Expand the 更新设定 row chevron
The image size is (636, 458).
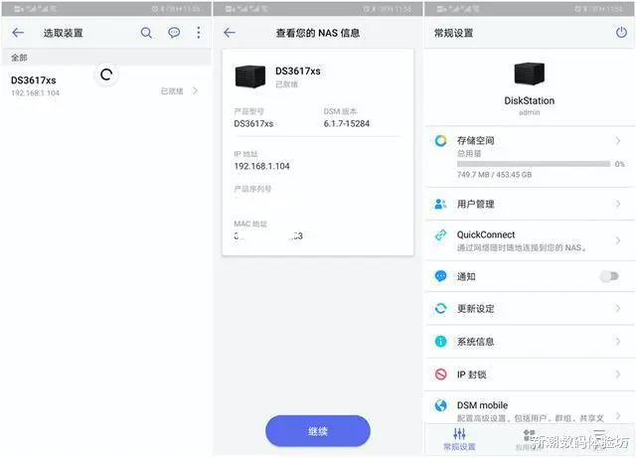click(x=618, y=308)
